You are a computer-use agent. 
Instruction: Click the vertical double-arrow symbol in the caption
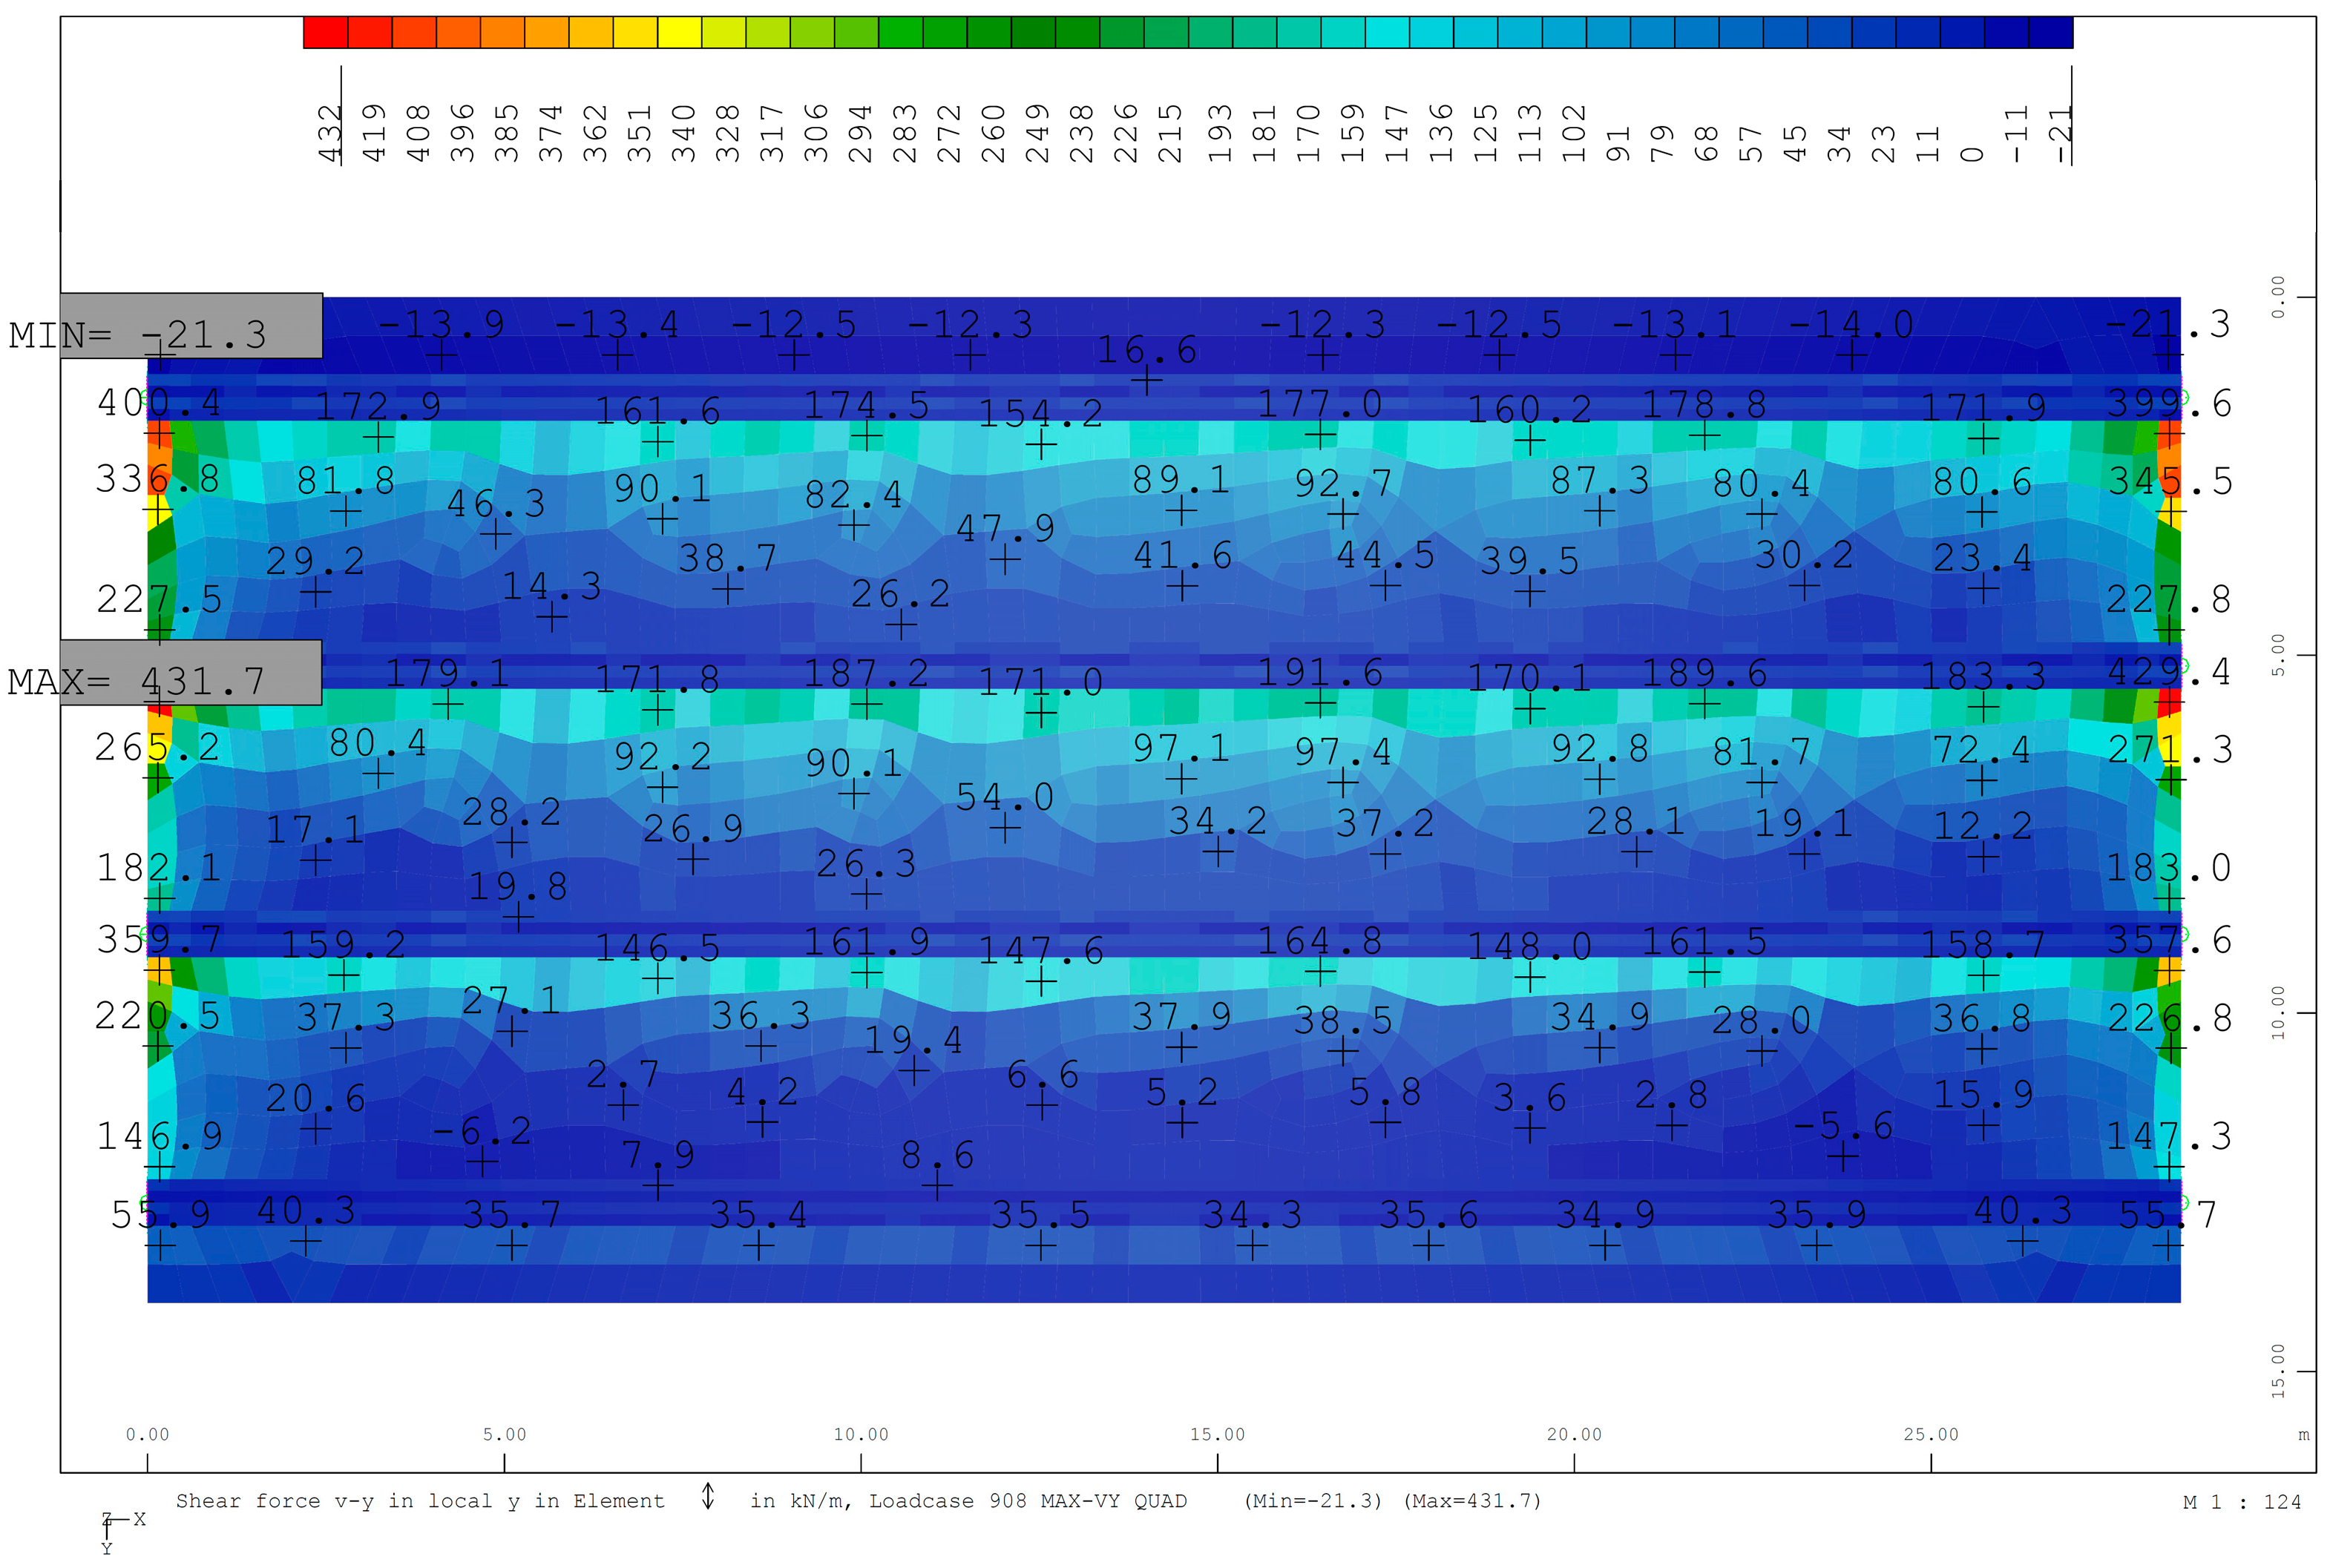point(707,1496)
